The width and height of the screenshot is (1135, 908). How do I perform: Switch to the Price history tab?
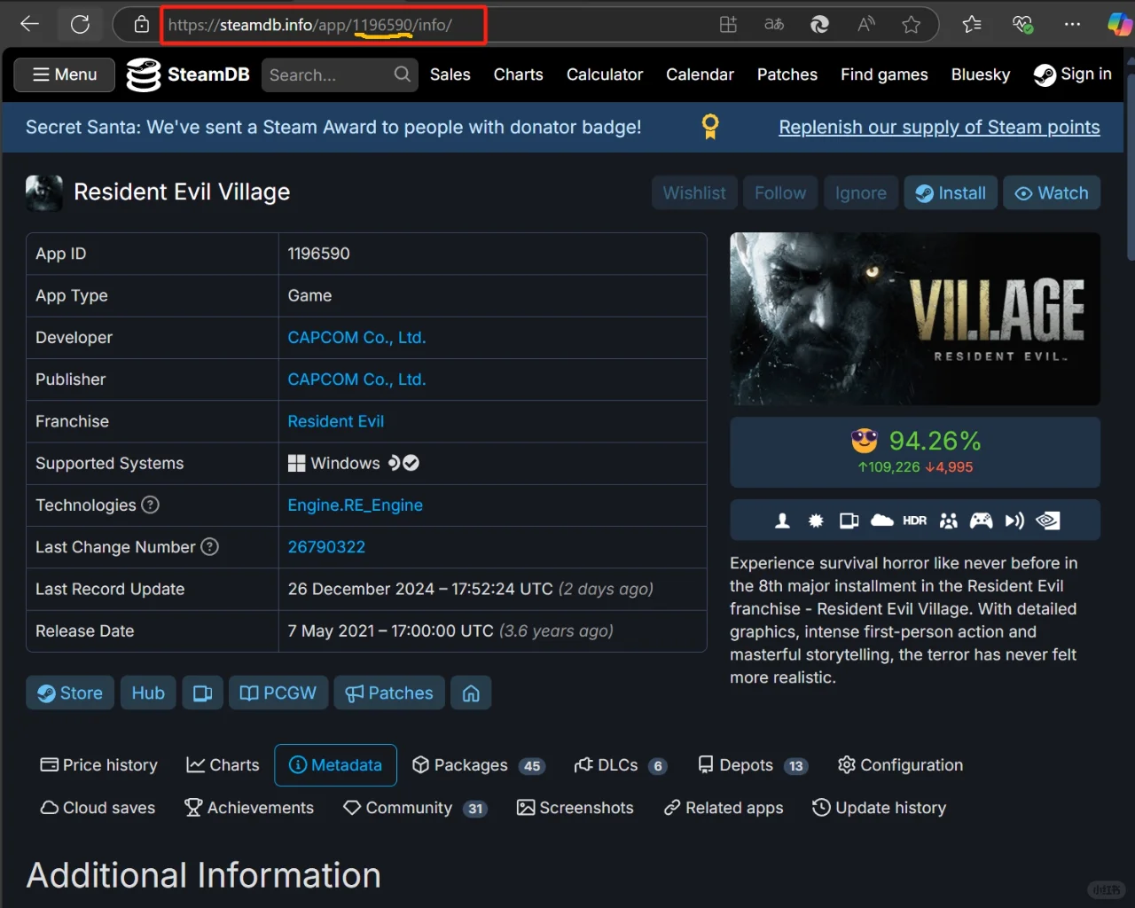click(x=99, y=765)
